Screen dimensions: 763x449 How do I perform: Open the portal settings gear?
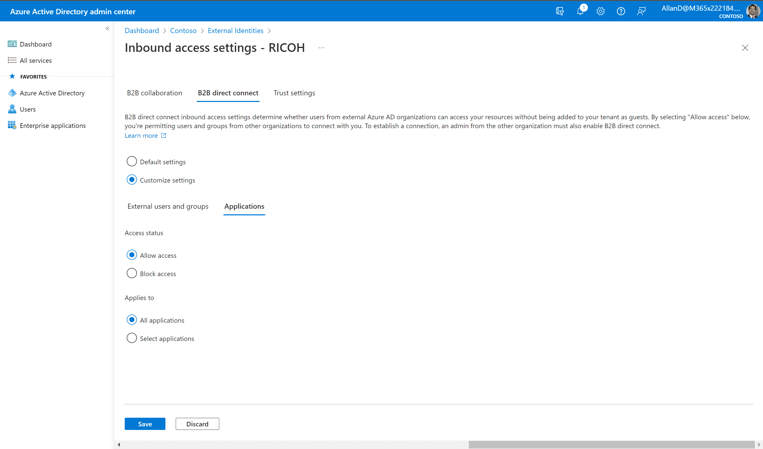600,11
